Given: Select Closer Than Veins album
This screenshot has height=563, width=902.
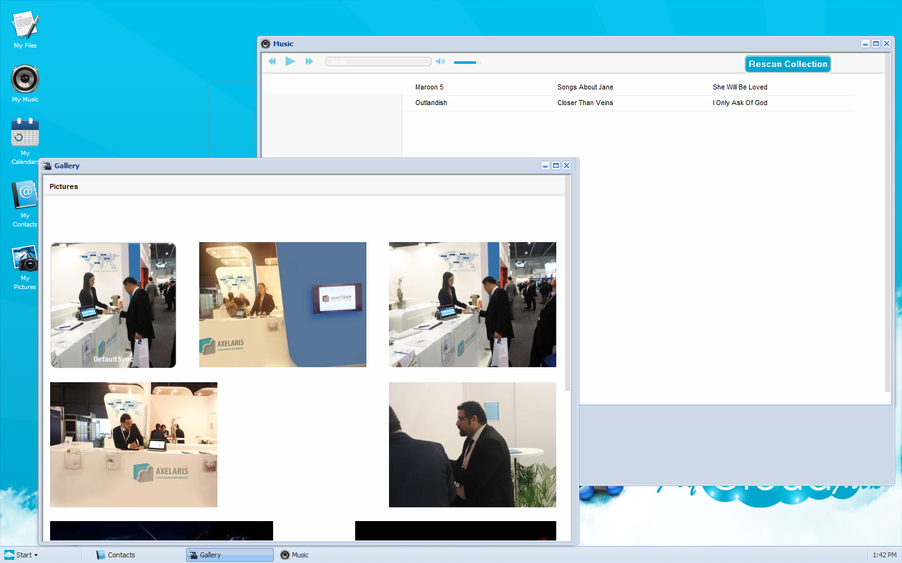Looking at the screenshot, I should [585, 103].
